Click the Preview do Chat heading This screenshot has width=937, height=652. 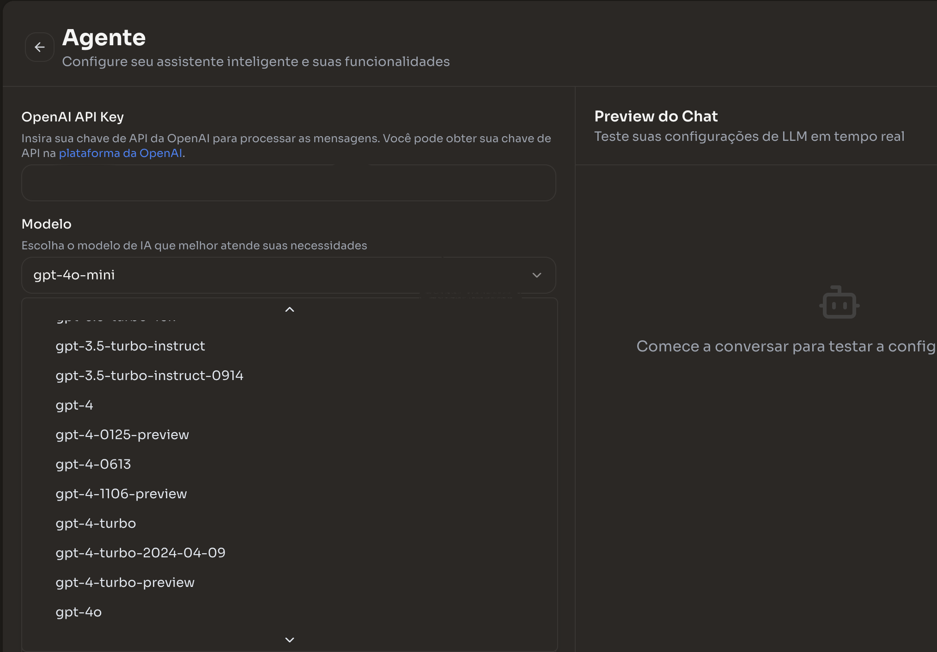[x=656, y=116]
